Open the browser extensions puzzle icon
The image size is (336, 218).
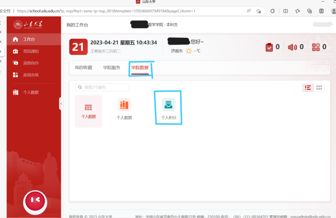273,11
